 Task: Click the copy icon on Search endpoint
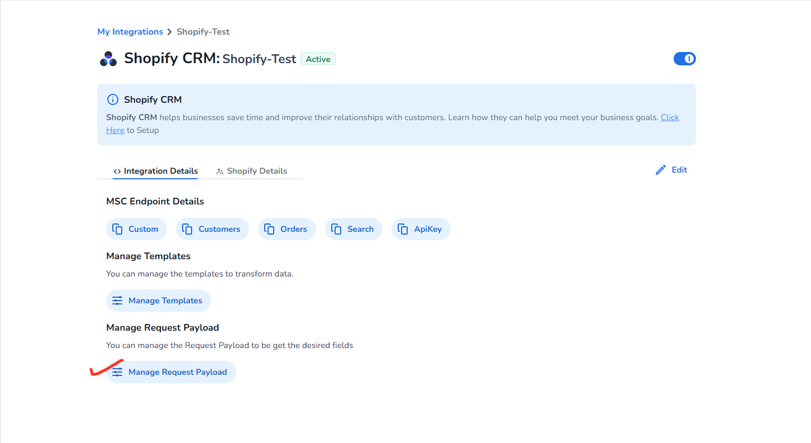[x=336, y=229]
